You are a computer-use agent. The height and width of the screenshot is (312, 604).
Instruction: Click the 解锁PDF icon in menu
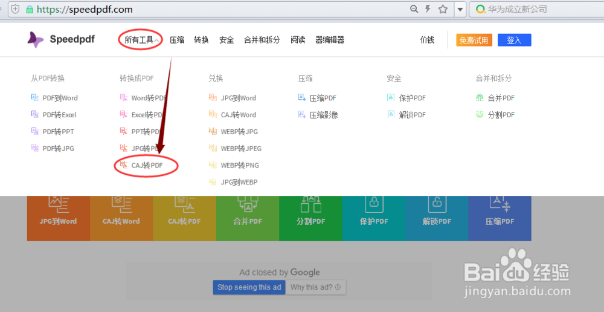tap(391, 114)
